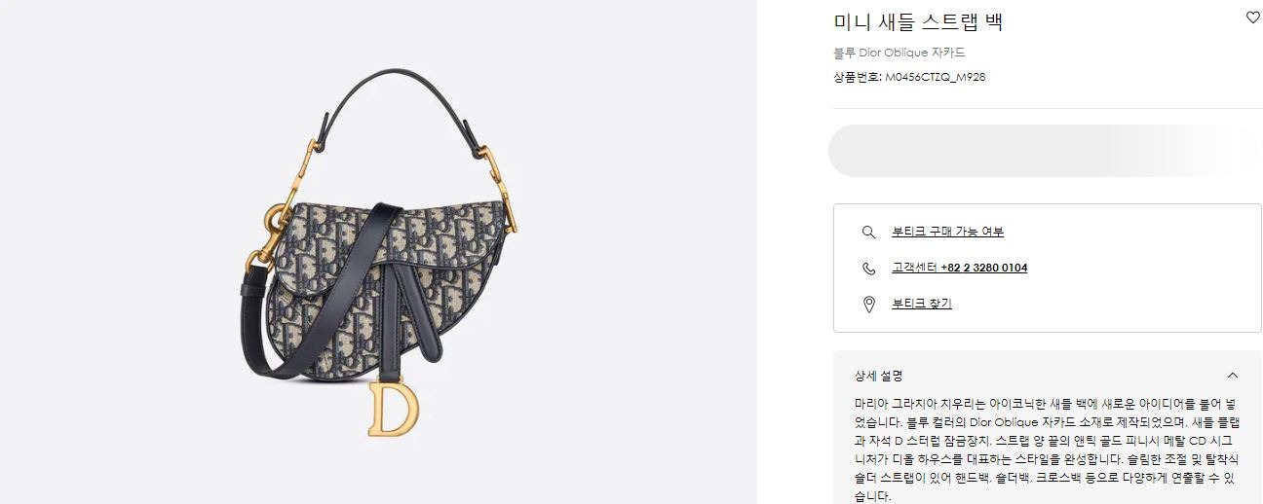This screenshot has width=1263, height=504.
Task: Click the phone icon beside 고객센터
Action: [868, 269]
